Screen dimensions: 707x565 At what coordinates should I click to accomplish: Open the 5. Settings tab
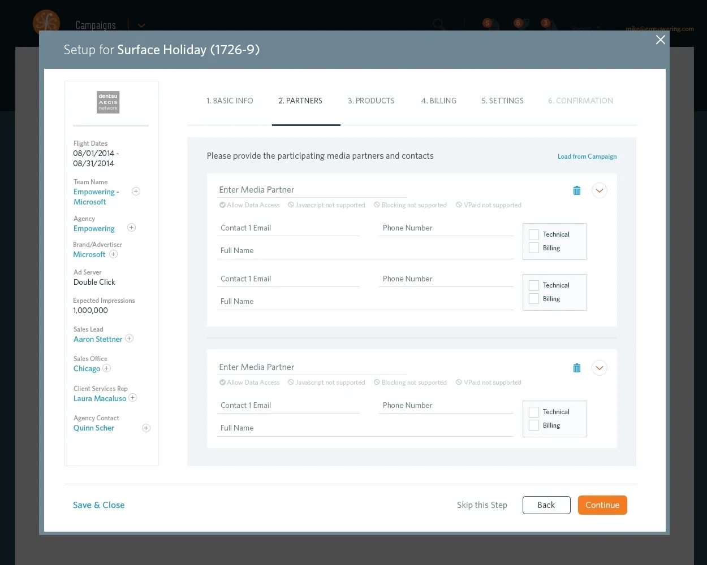click(x=502, y=101)
